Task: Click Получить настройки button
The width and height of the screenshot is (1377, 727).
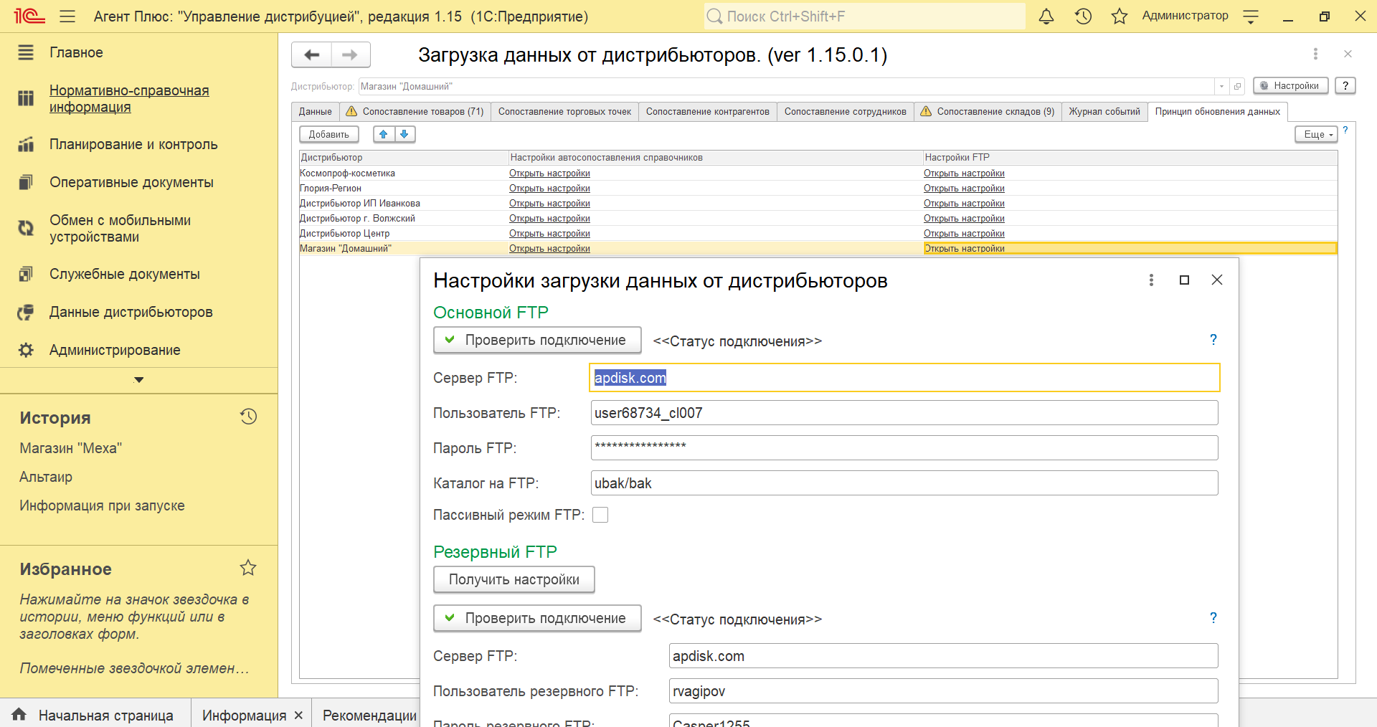Action: tap(514, 579)
